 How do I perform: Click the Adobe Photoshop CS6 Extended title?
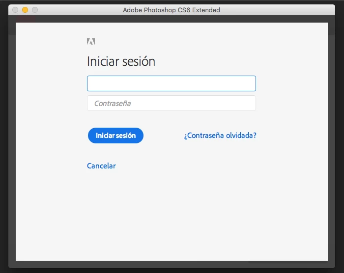pyautogui.click(x=172, y=10)
